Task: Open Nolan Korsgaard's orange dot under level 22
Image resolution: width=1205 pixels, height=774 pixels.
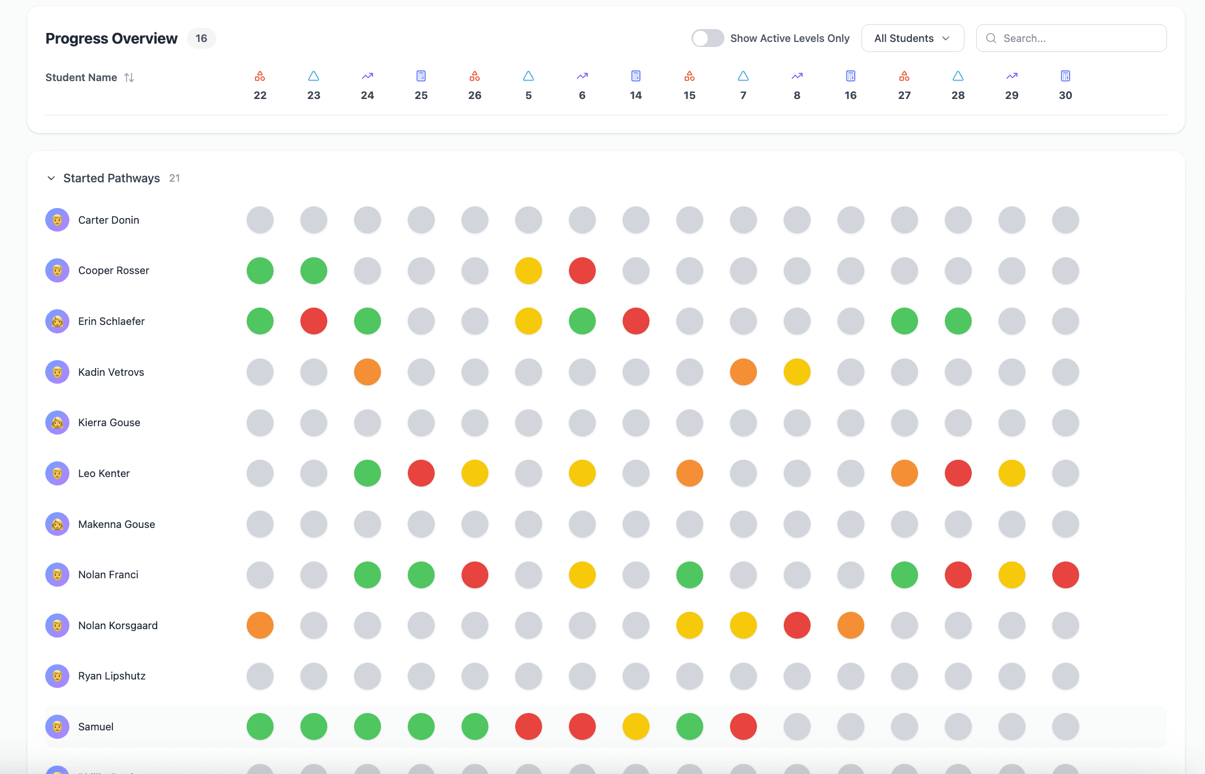Action: [260, 626]
